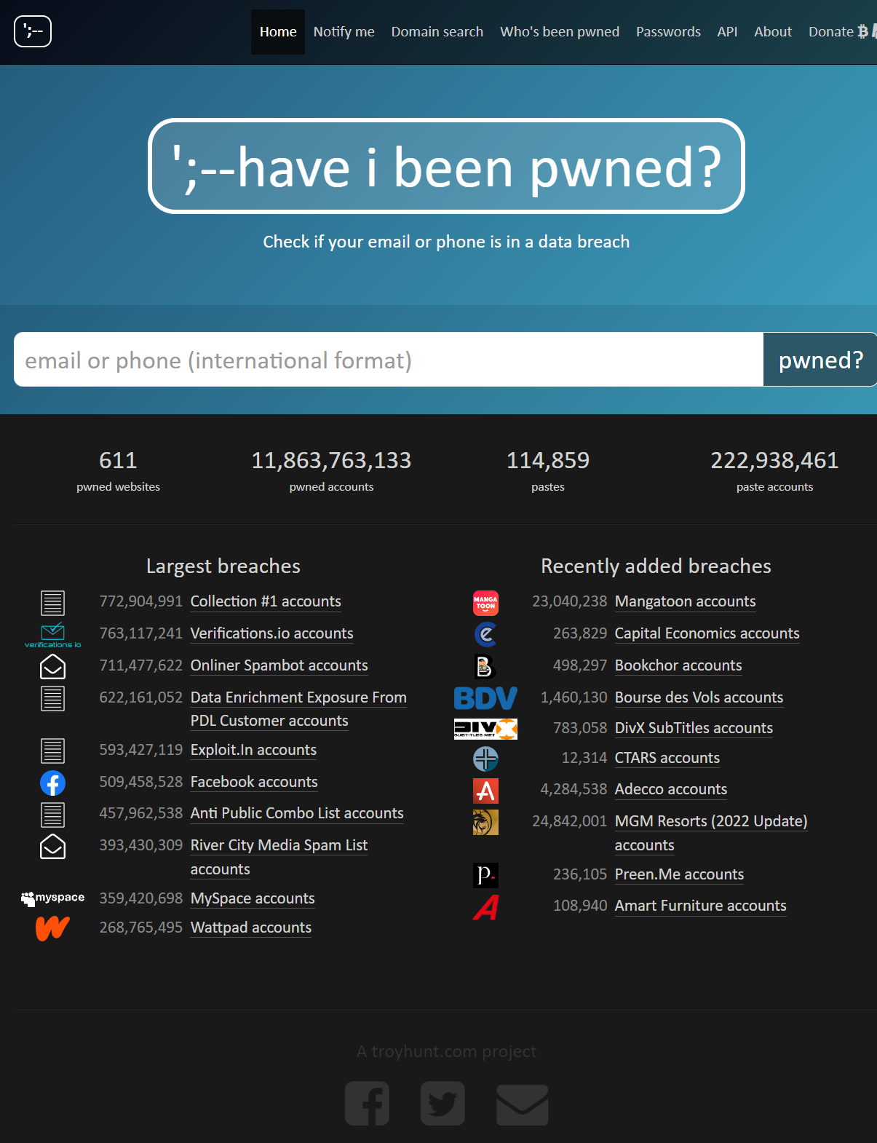
Task: Click the BDV Bourse des Vols logo
Action: pyautogui.click(x=485, y=698)
